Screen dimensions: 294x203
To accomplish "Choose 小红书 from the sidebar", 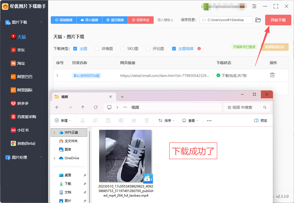I will tap(23, 130).
